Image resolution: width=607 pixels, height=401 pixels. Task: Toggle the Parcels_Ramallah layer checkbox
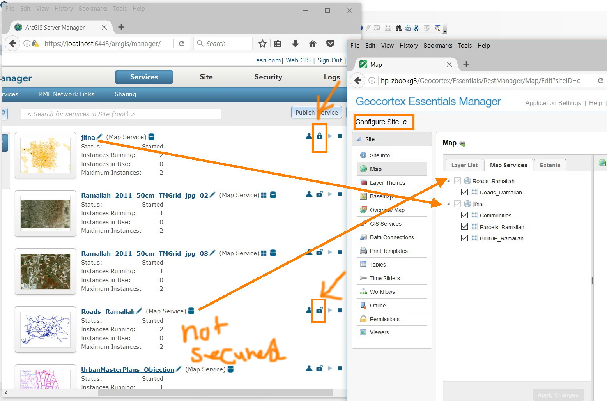click(464, 226)
